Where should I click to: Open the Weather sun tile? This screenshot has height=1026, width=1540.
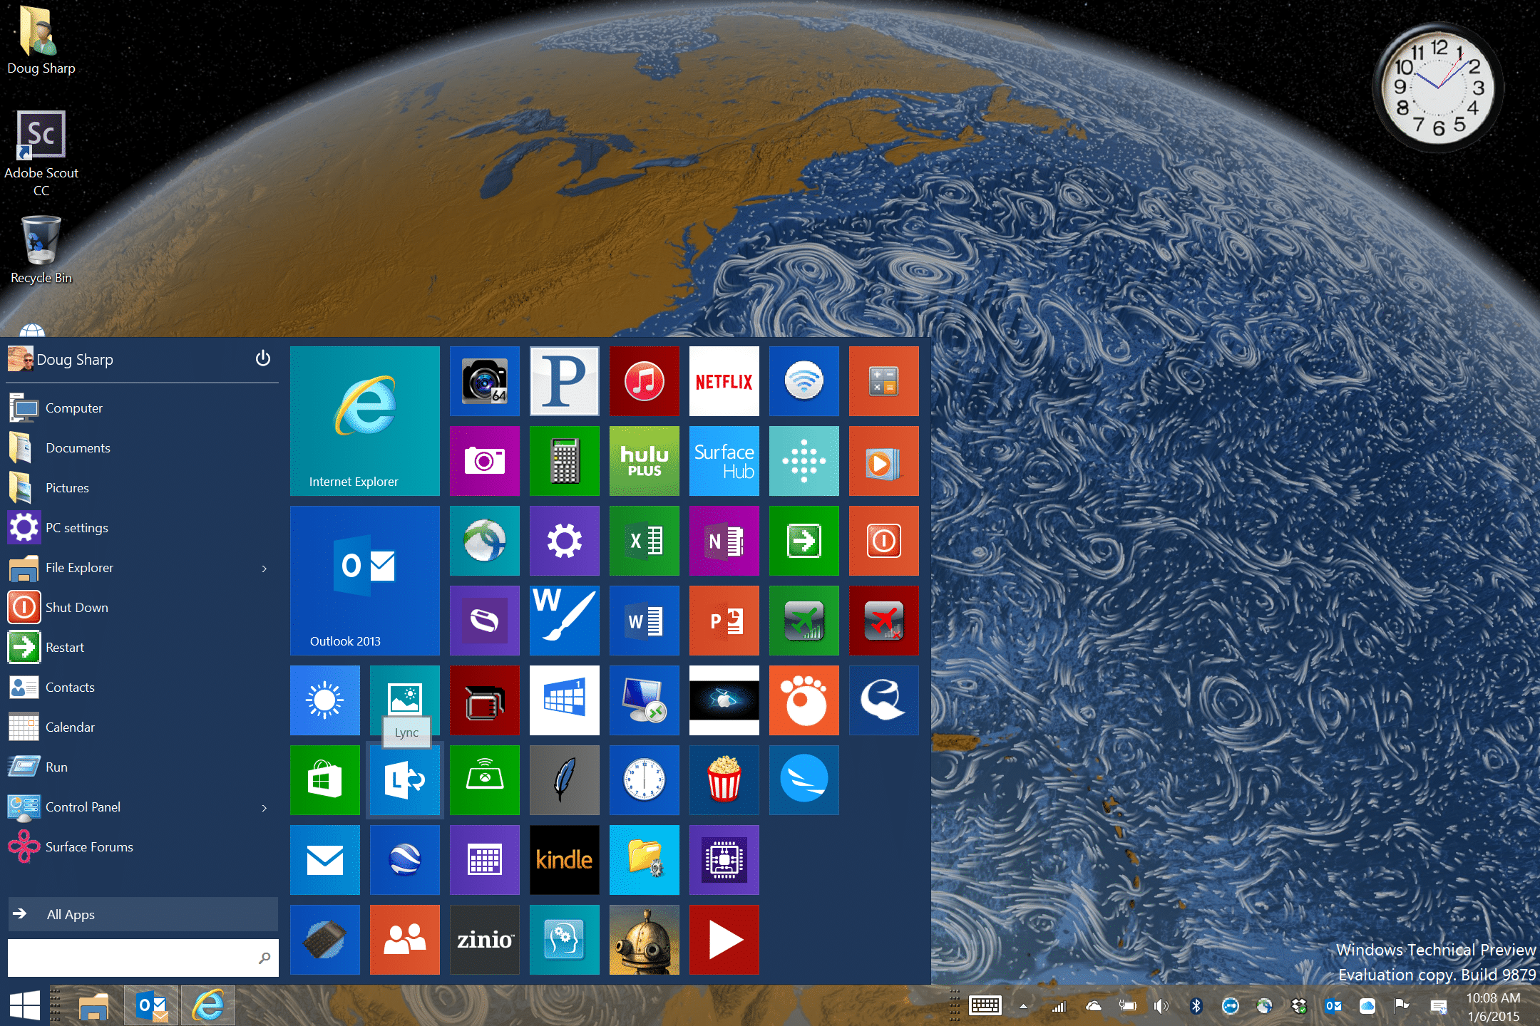325,700
